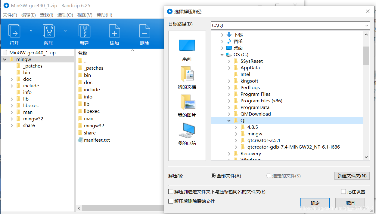376x214 pixels.
Task: Select the PerfLogs folder in tree
Action: click(250, 88)
